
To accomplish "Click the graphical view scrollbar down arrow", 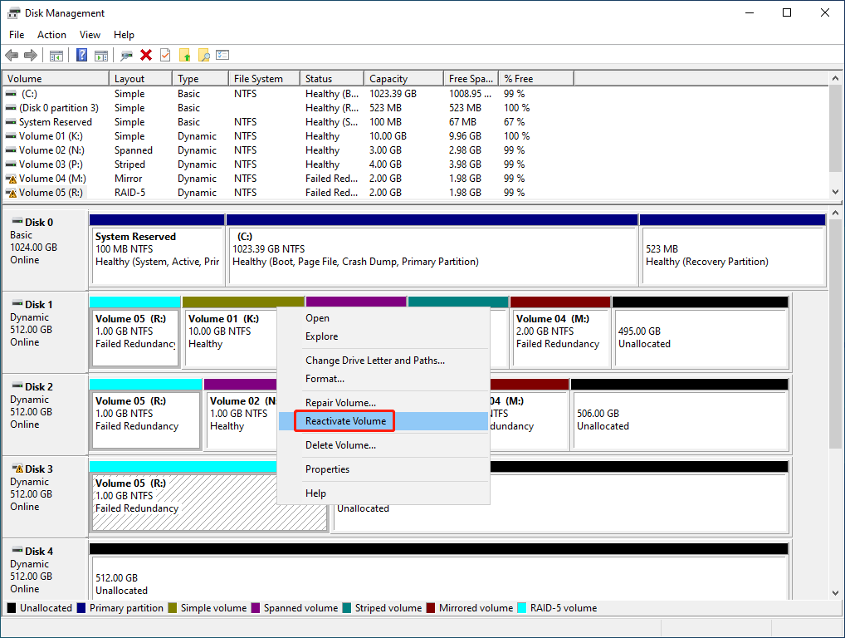I will click(835, 592).
